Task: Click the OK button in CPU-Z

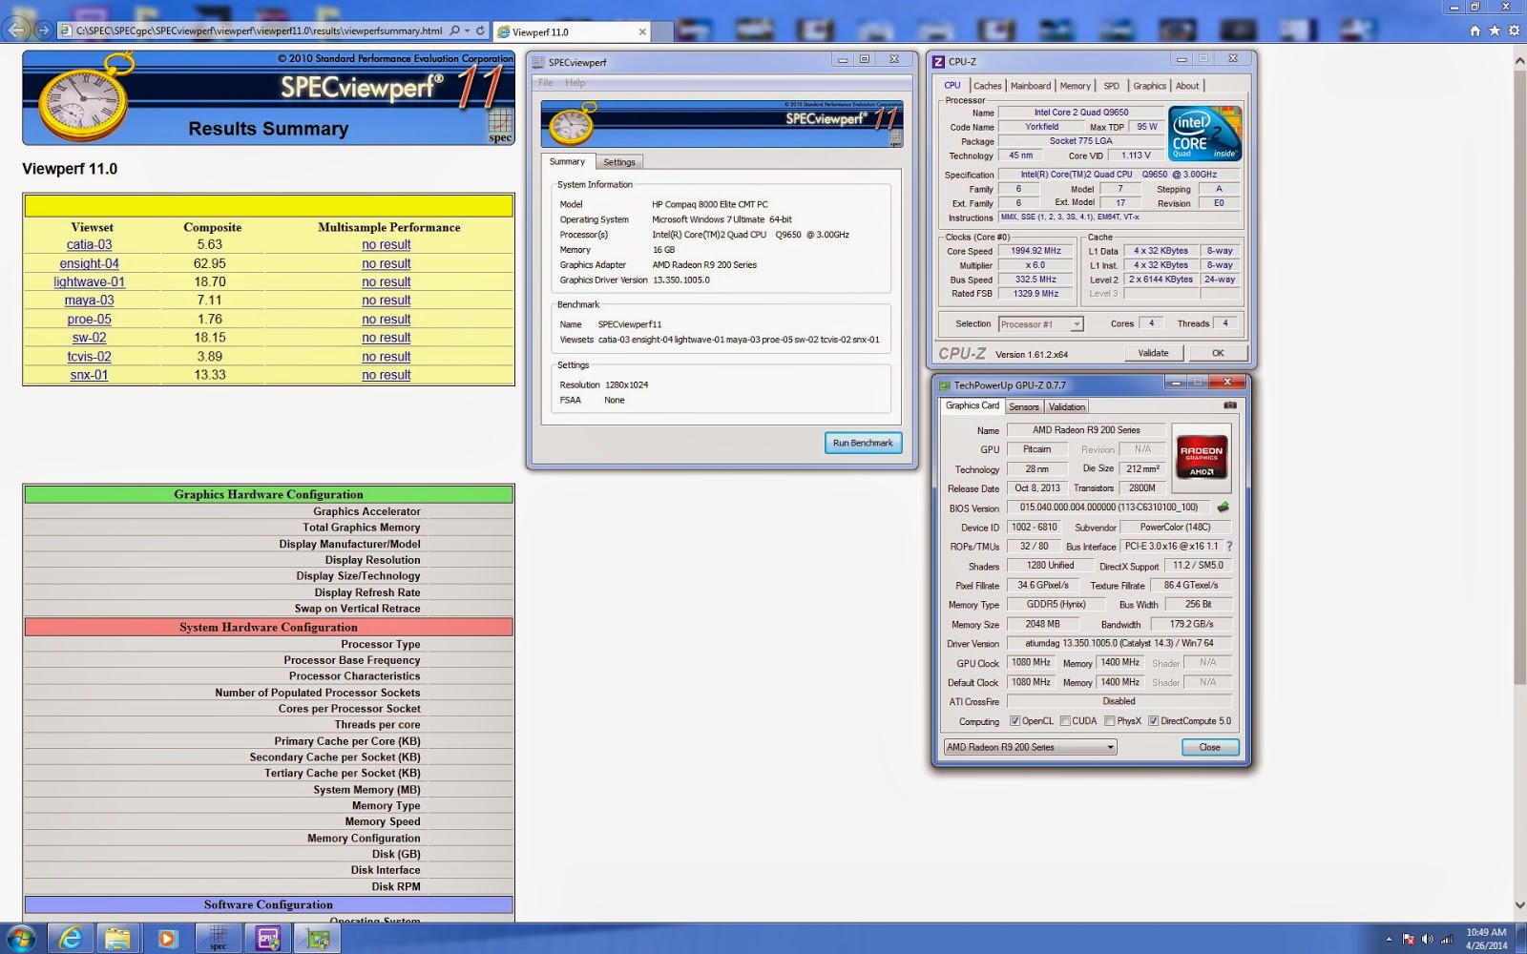Action: [1218, 353]
